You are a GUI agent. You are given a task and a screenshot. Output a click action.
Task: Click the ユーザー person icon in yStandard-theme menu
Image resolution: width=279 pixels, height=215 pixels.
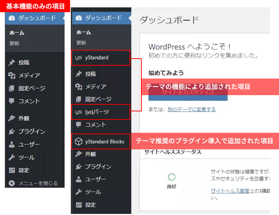79,179
